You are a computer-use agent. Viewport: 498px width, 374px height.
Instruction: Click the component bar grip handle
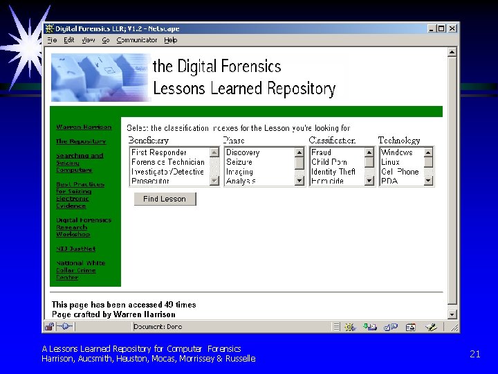click(x=336, y=327)
